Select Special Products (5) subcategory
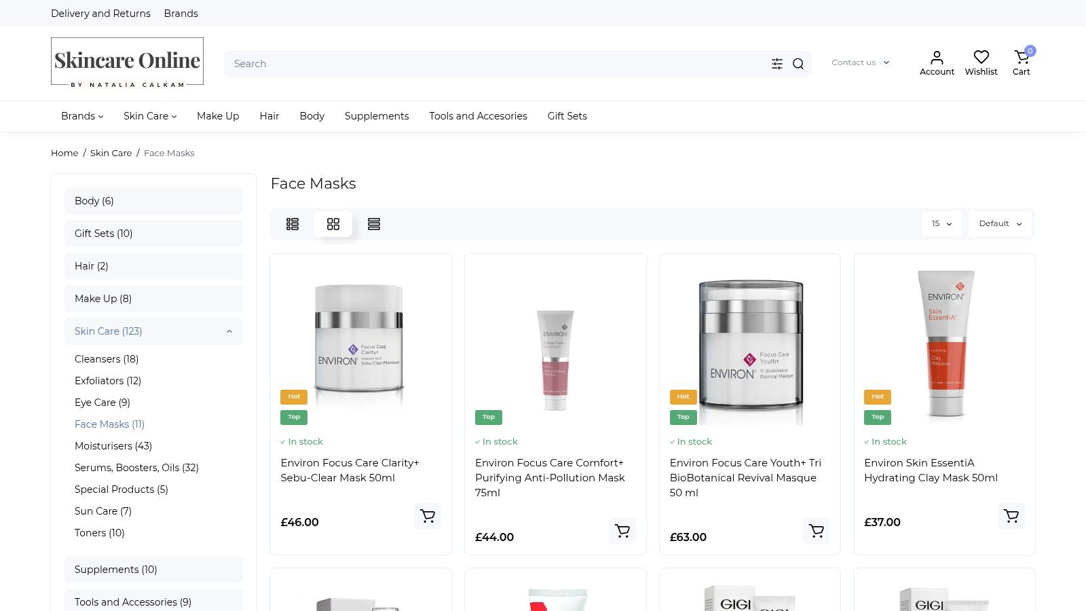Image resolution: width=1086 pixels, height=611 pixels. (x=121, y=489)
